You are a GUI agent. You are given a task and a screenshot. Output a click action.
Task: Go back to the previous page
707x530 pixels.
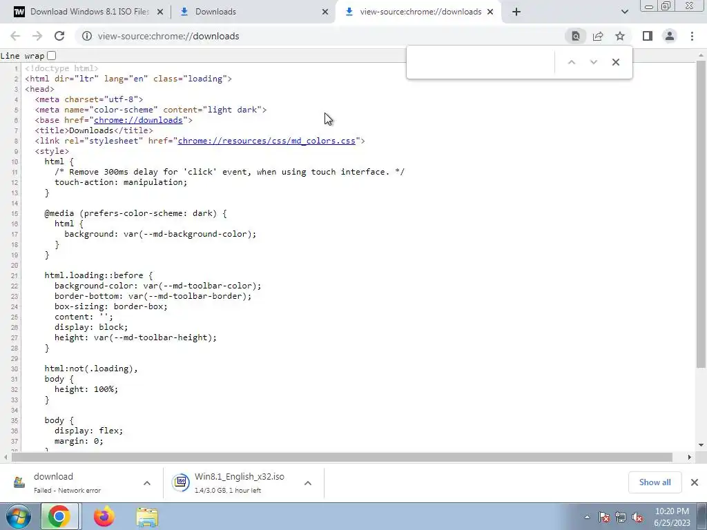pyautogui.click(x=15, y=36)
